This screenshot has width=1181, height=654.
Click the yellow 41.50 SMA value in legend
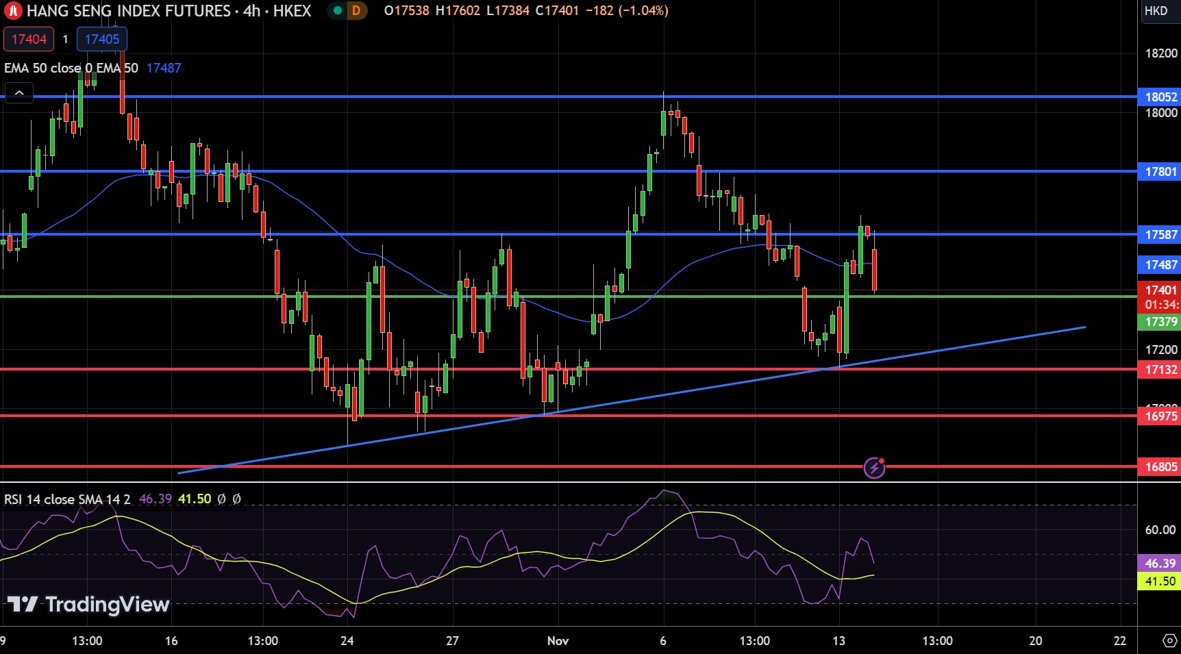coord(195,499)
